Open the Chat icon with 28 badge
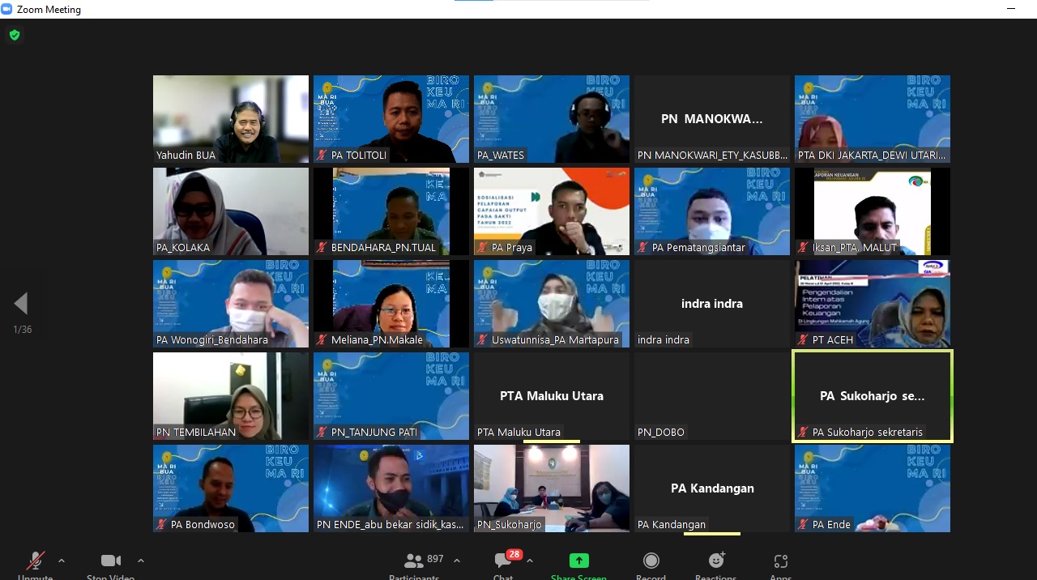1037x580 pixels. pyautogui.click(x=504, y=561)
